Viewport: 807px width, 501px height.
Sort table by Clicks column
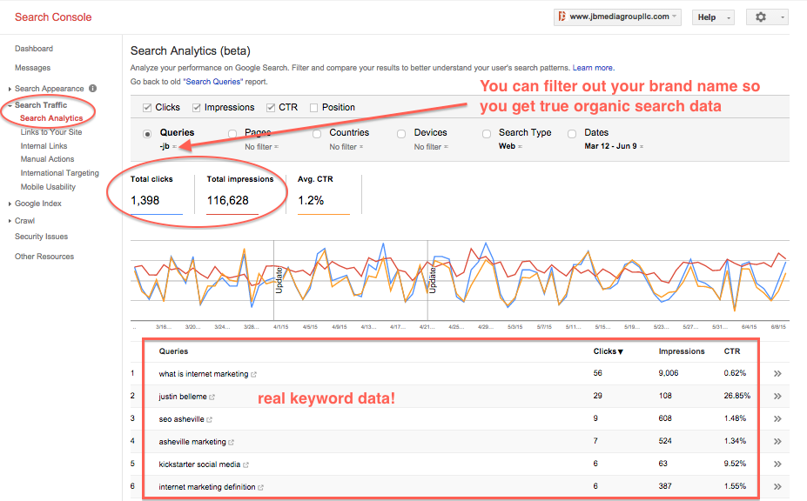coord(608,351)
